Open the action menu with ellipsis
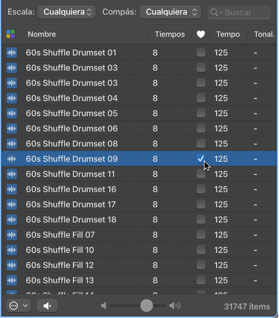 [x=18, y=306]
